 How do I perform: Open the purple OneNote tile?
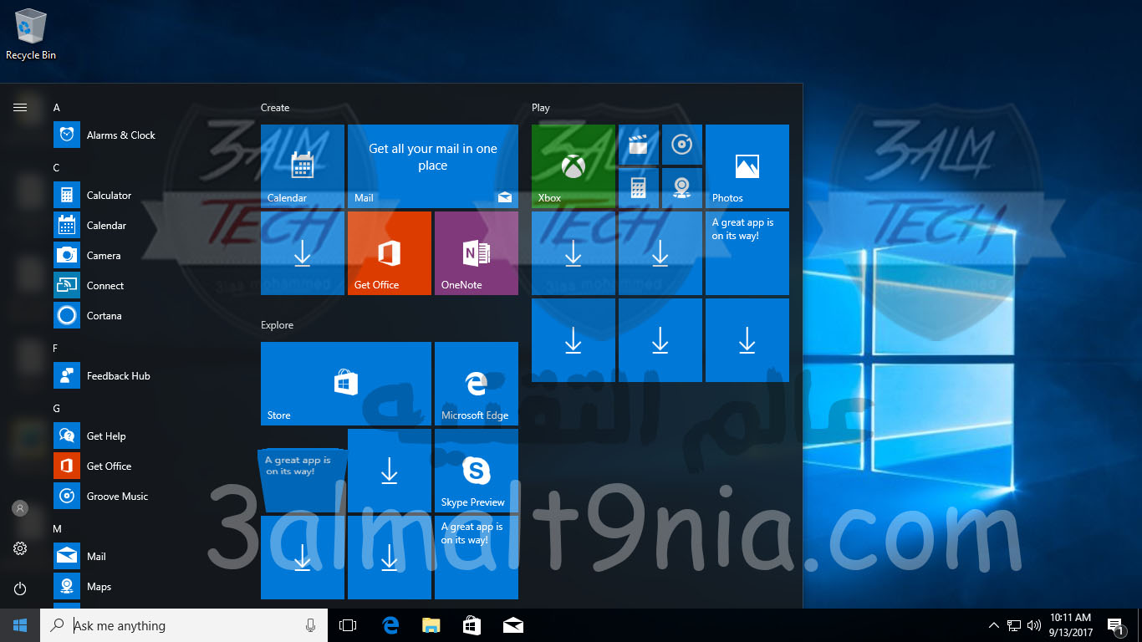477,253
